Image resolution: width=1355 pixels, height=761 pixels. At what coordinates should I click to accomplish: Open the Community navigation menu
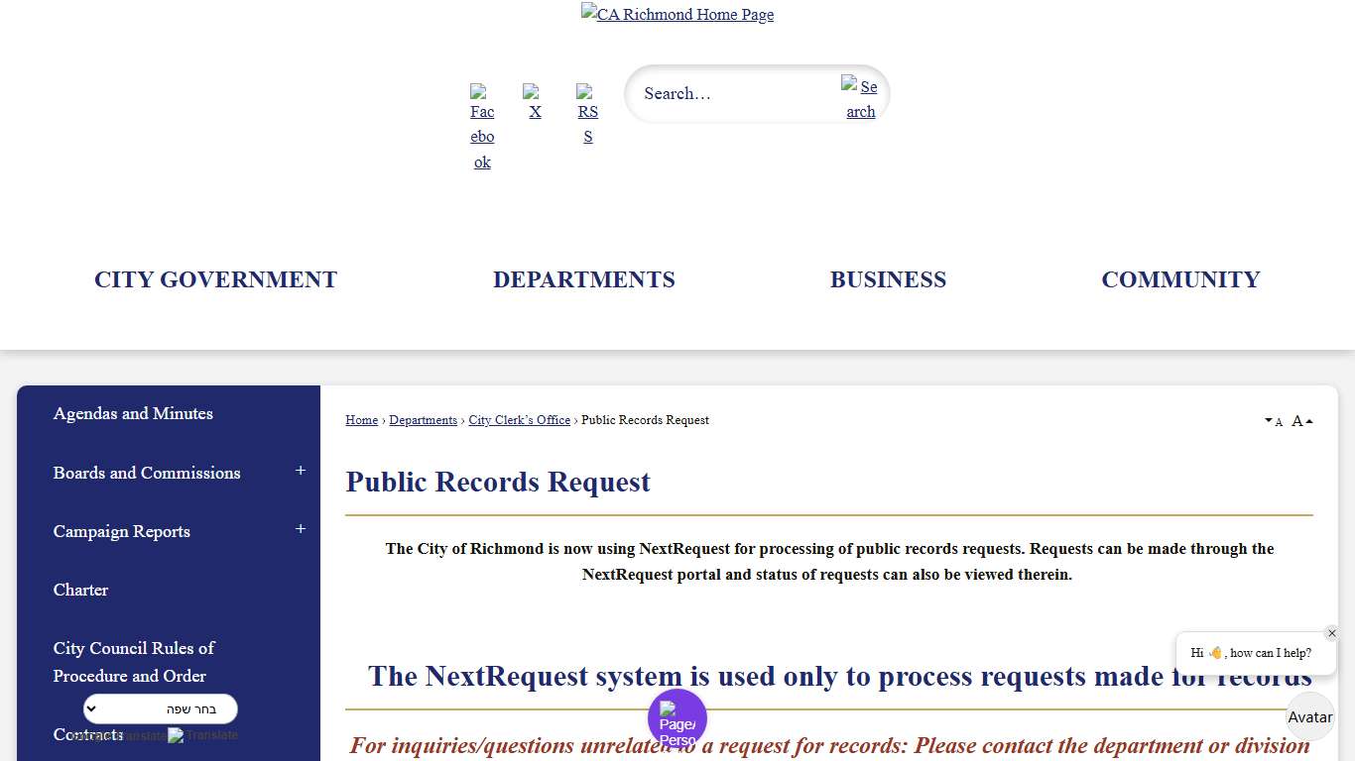tap(1180, 279)
